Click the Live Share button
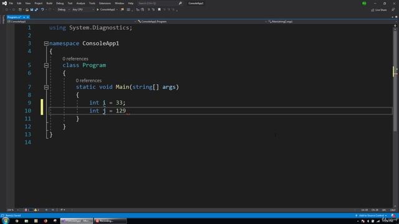399x224 pixels. pos(378,10)
